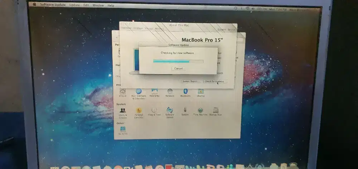Viewport: 358px width, 169px height.
Task: Open Startup Disk preference pane
Action: (216, 112)
